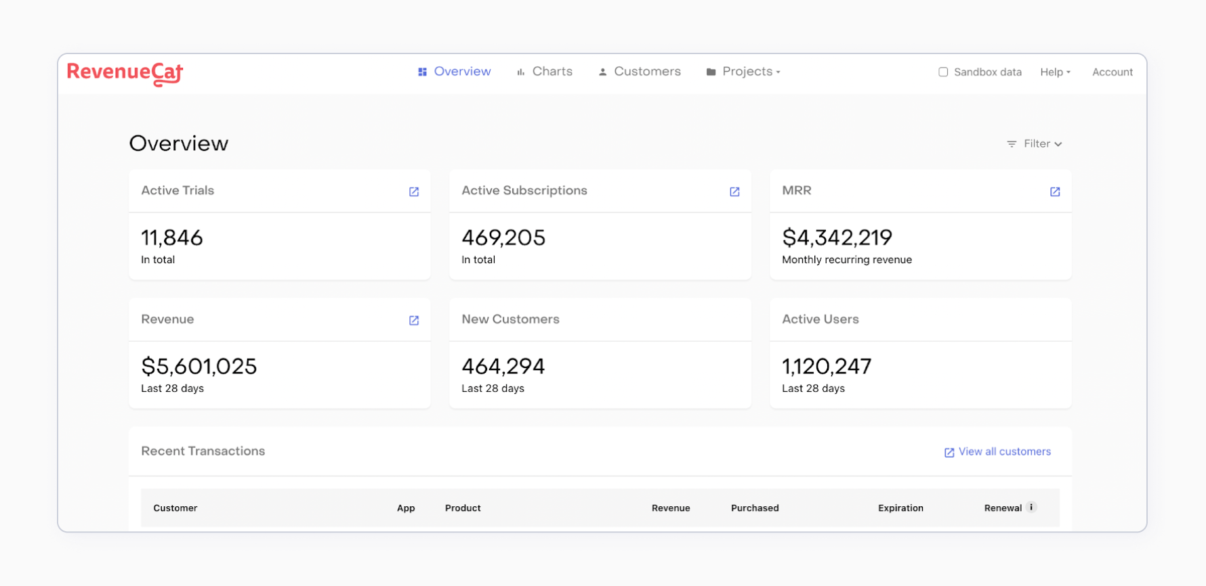Click the Renewal column info icon

tap(1031, 508)
